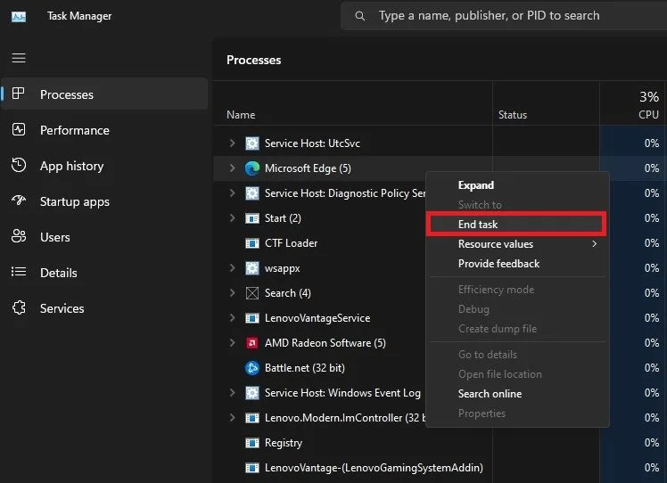The image size is (667, 483).
Task: Click the Service Host: Windows Event Log icon
Action: coord(252,393)
